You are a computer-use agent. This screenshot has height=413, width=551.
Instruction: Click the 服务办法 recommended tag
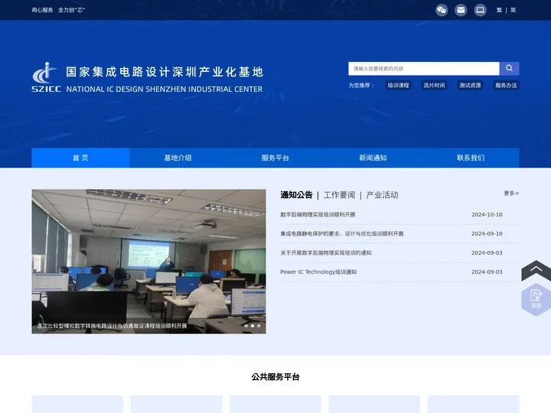pyautogui.click(x=506, y=86)
